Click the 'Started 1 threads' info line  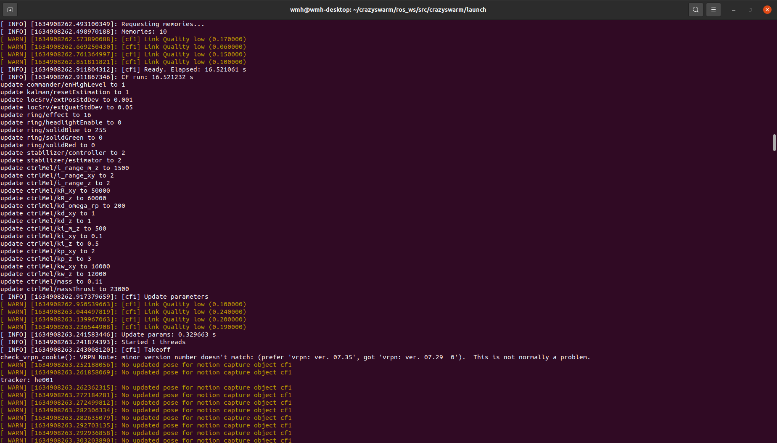pos(93,342)
